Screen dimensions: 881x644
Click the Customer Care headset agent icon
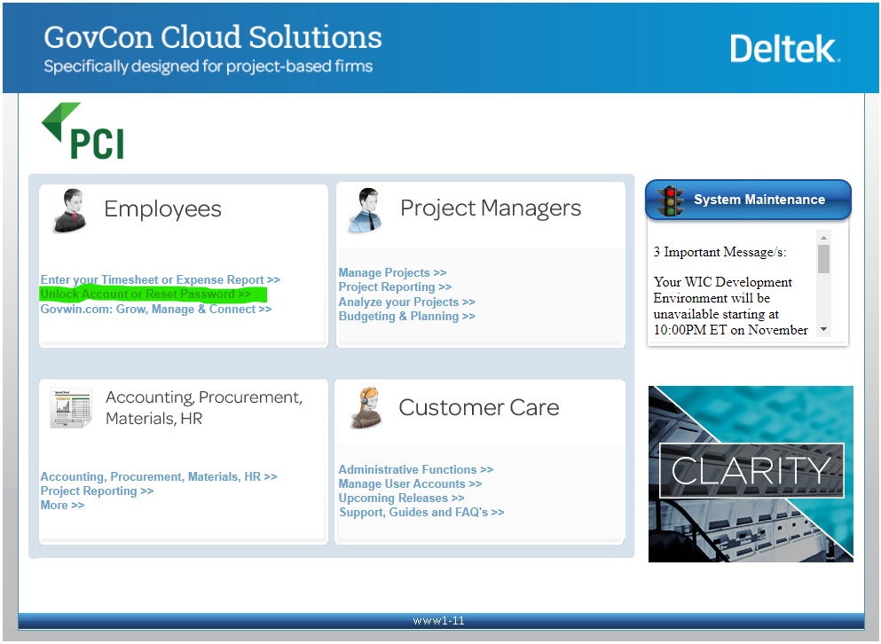365,408
